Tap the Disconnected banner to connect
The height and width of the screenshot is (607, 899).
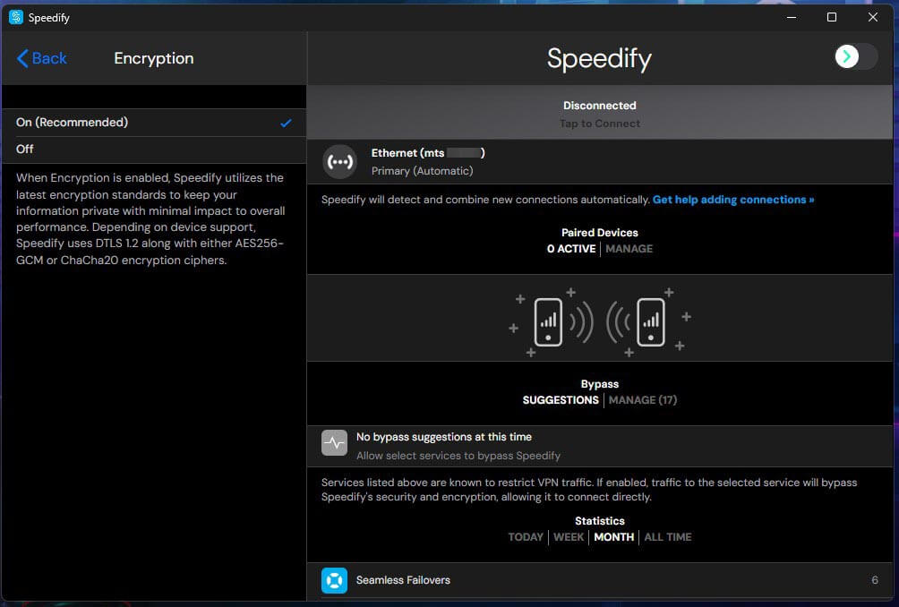click(x=600, y=114)
